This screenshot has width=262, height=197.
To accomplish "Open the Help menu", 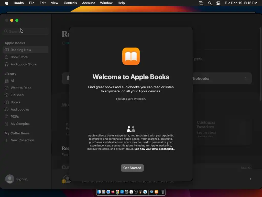I will pos(121,3).
